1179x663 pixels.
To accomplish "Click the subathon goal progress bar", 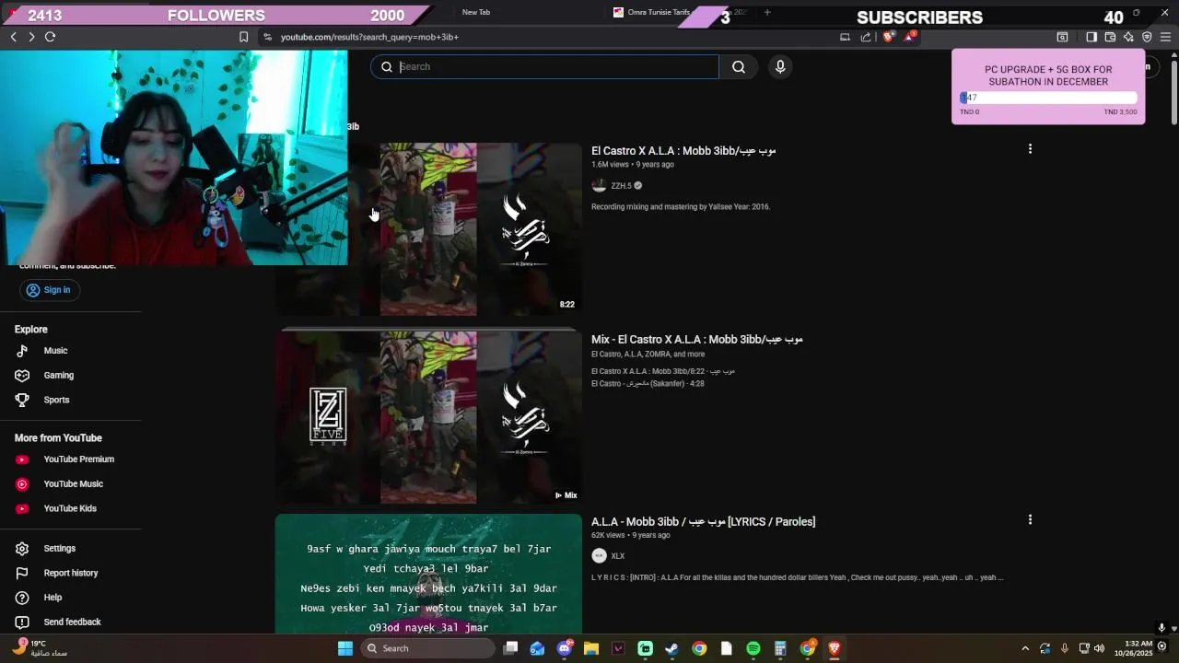I will pyautogui.click(x=1048, y=98).
